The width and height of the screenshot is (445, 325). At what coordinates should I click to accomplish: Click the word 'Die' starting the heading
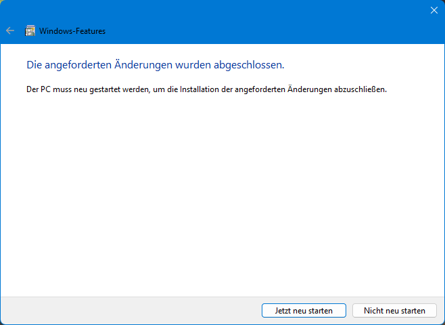[33, 66]
